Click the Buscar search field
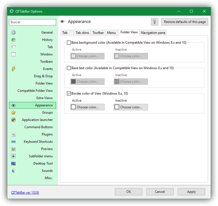Viewport: 218px width, 206px height. pyautogui.click(x=33, y=22)
